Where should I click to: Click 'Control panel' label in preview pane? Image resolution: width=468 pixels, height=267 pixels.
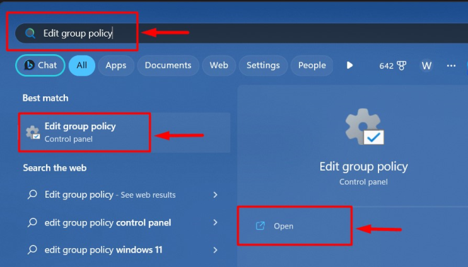[363, 182]
